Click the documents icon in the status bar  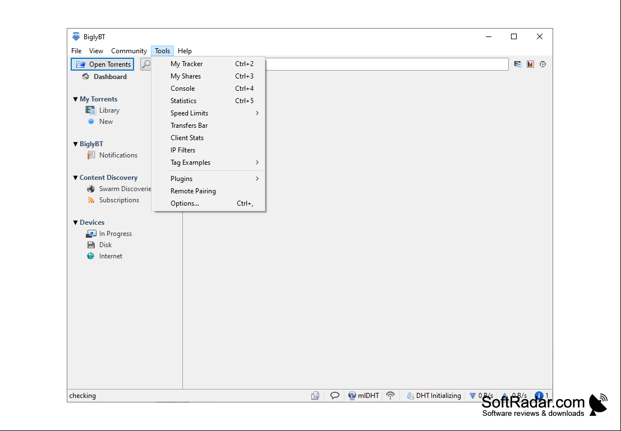(315, 395)
